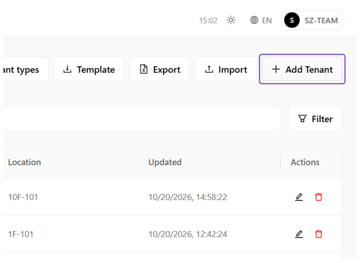Click the black S avatar circle
Viewport: 360px width, 263px height.
pyautogui.click(x=292, y=20)
